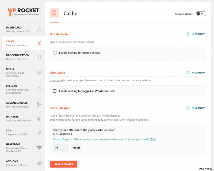The height and width of the screenshot is (171, 214).
Task: Click the Heartbeat heart icon
Action: point(40,148)
